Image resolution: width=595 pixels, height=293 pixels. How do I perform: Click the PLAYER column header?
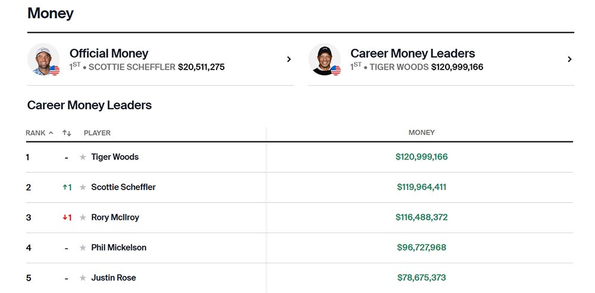(97, 133)
